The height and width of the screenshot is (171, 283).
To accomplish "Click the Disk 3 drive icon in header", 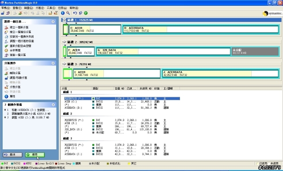I will coord(64,64).
